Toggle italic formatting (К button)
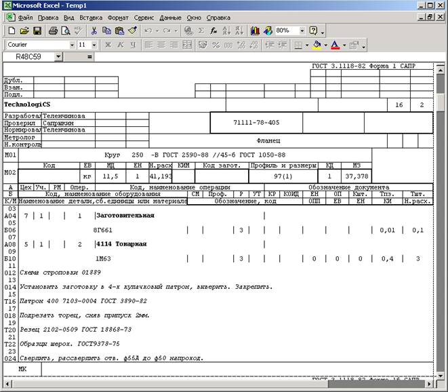Screen dimensions: 448x392 tap(121, 45)
